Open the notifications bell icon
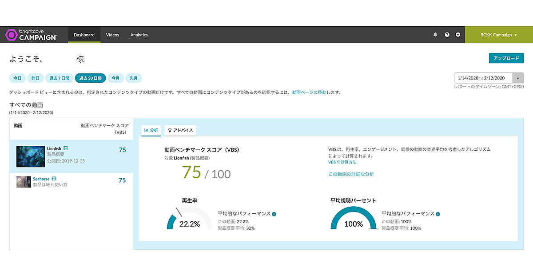The height and width of the screenshot is (280, 533). [435, 35]
